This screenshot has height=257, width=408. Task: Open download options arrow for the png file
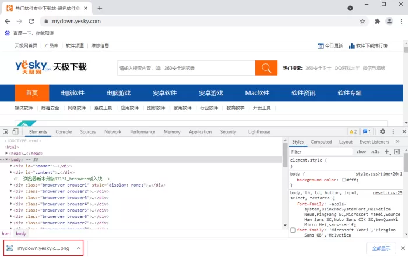(x=78, y=248)
